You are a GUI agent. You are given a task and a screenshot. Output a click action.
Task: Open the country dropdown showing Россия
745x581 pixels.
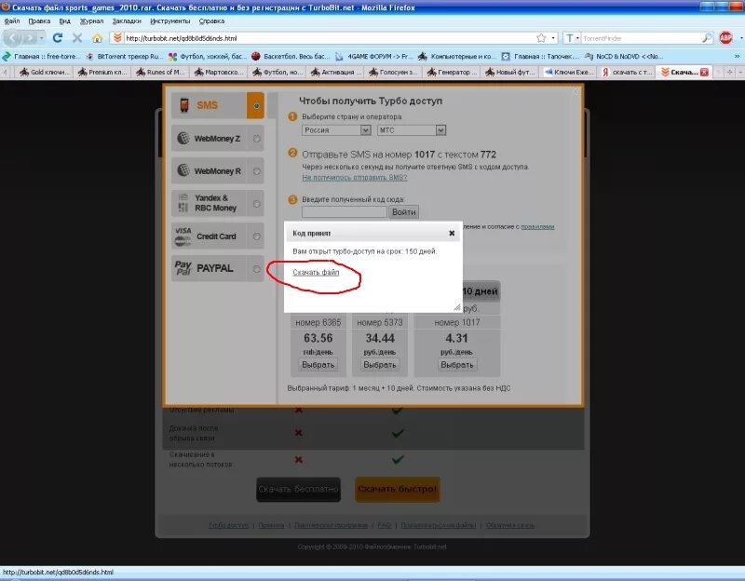tap(336, 130)
